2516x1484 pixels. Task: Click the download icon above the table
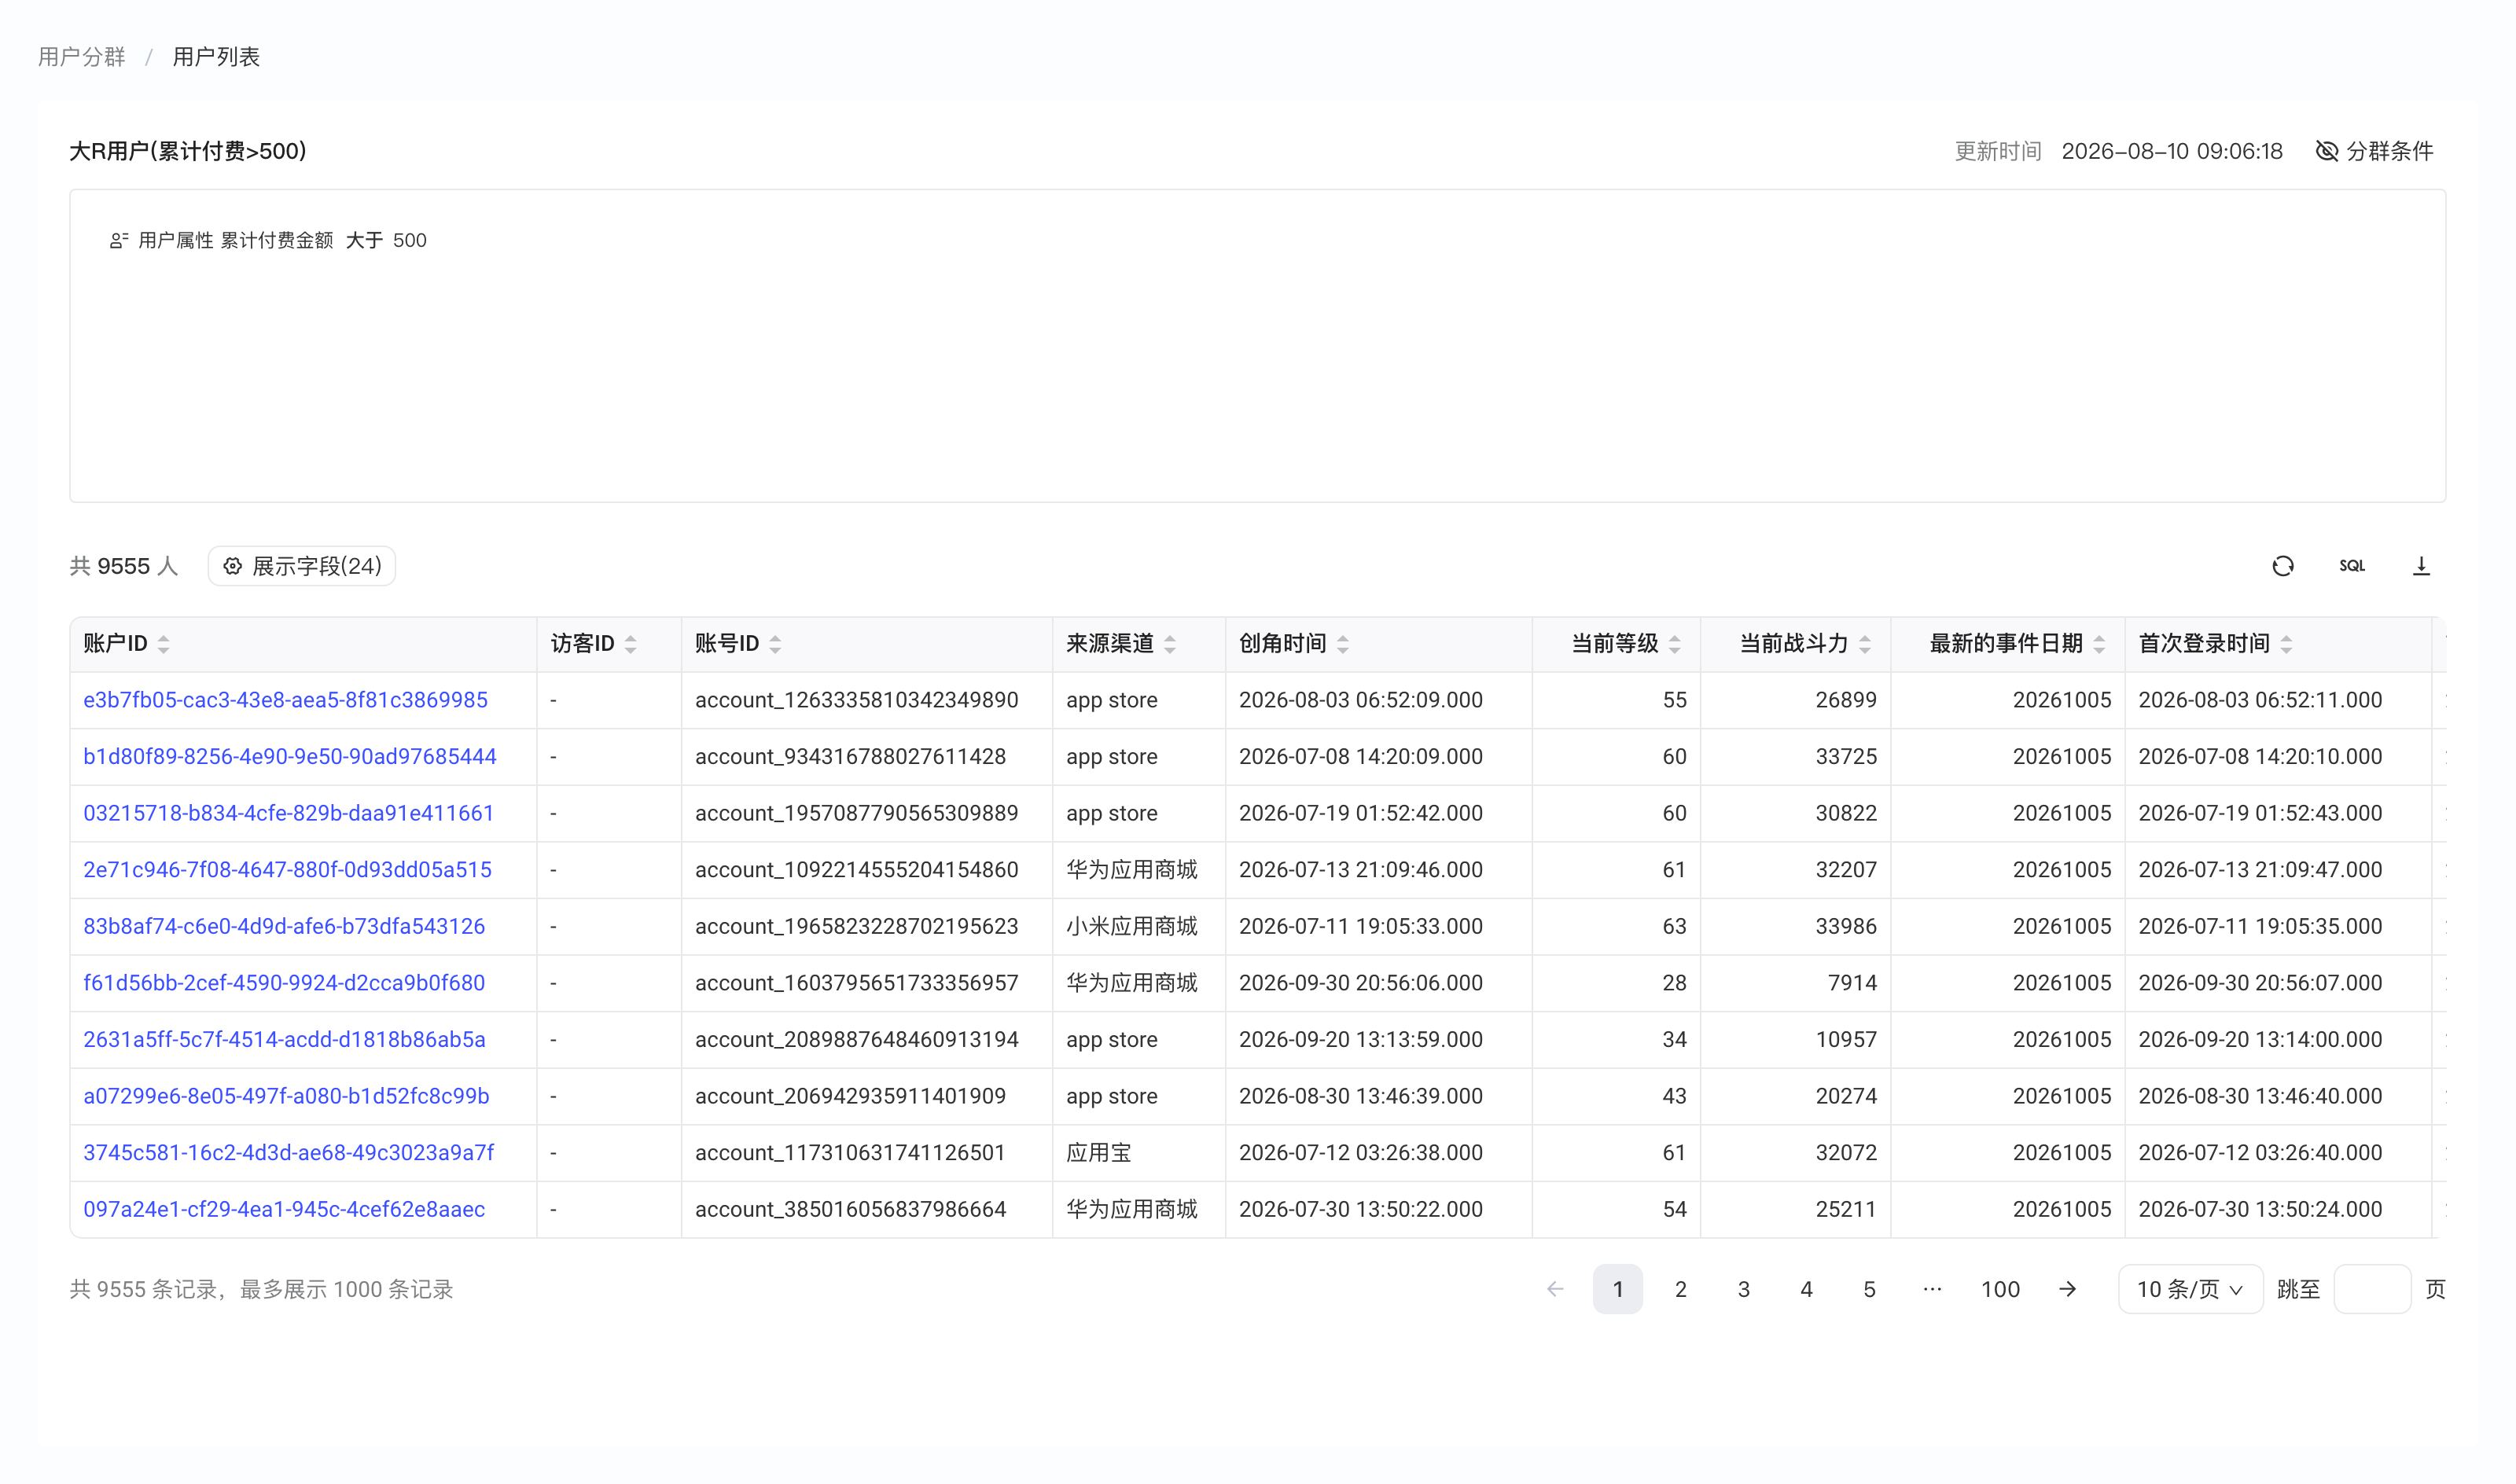(x=2421, y=566)
